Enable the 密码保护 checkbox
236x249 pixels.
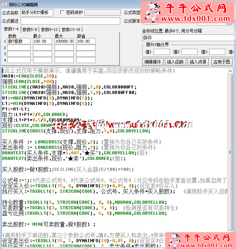pyautogui.click(x=62, y=12)
